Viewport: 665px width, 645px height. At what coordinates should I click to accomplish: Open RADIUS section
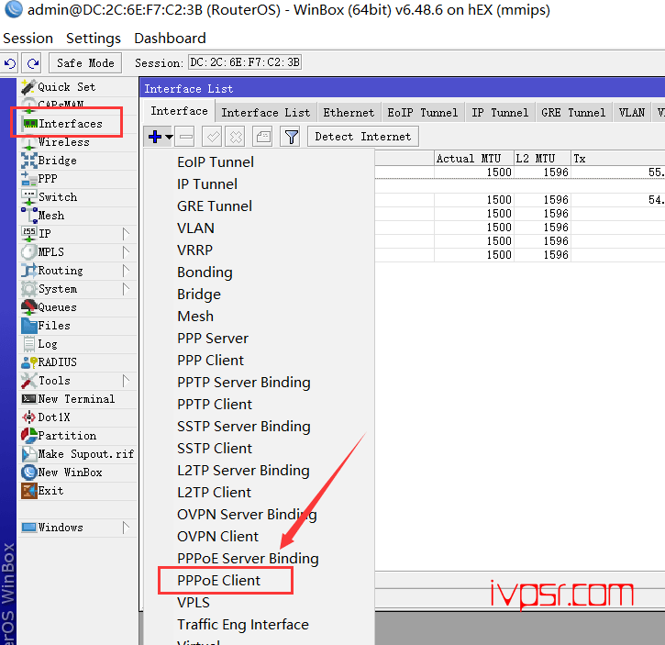pos(79,362)
